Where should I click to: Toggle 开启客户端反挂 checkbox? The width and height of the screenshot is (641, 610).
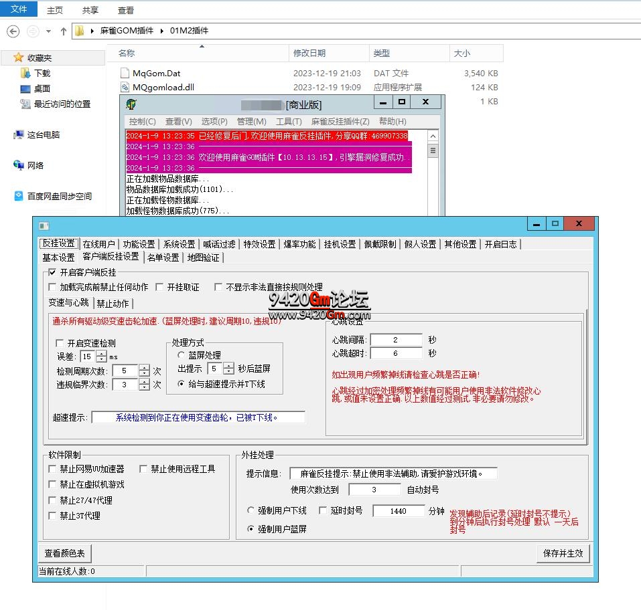click(52, 272)
